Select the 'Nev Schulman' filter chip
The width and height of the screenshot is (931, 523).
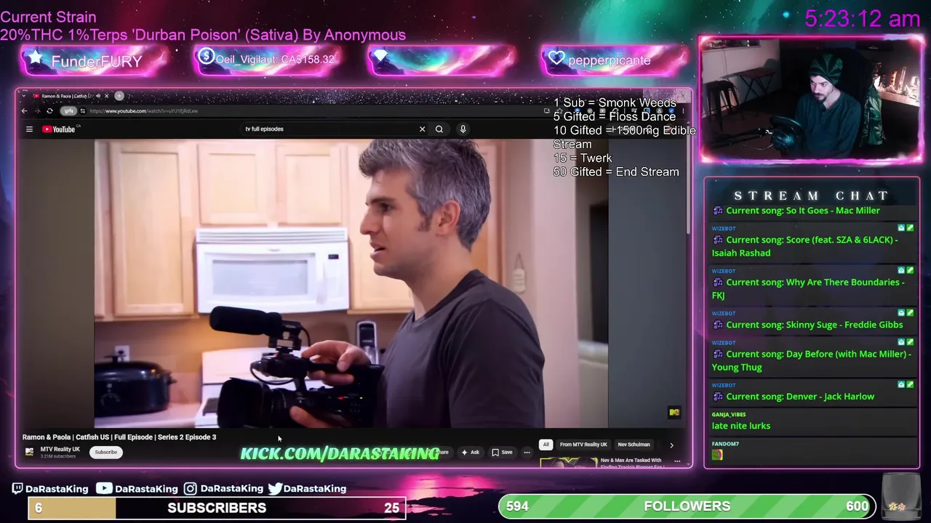coord(634,445)
